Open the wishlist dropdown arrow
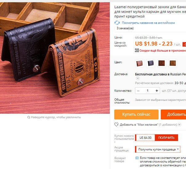The height and width of the screenshot is (169, 186). (180, 125)
